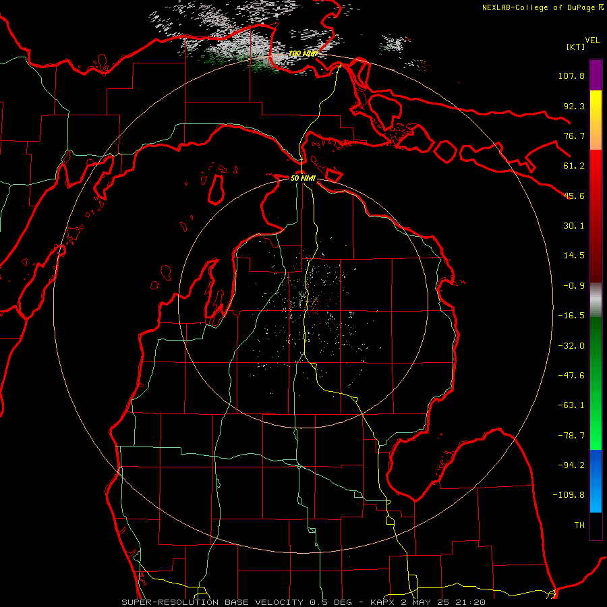The width and height of the screenshot is (607, 607).
Task: Pick the blue segment of the color bar
Action: 596,481
